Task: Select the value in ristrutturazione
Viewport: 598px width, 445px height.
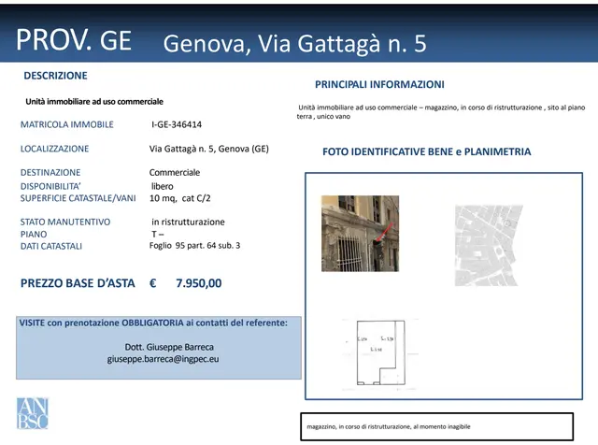Action: pos(188,222)
